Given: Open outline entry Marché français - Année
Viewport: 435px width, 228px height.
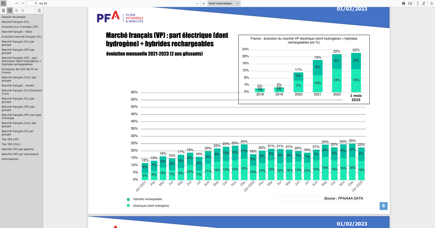Looking at the screenshot, I should [x=18, y=85].
